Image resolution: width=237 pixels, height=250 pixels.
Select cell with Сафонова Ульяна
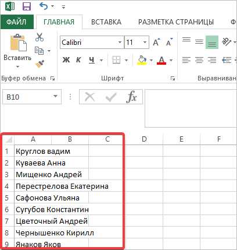coord(33,198)
